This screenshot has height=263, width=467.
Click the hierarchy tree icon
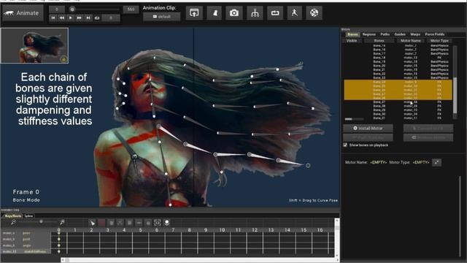point(255,13)
